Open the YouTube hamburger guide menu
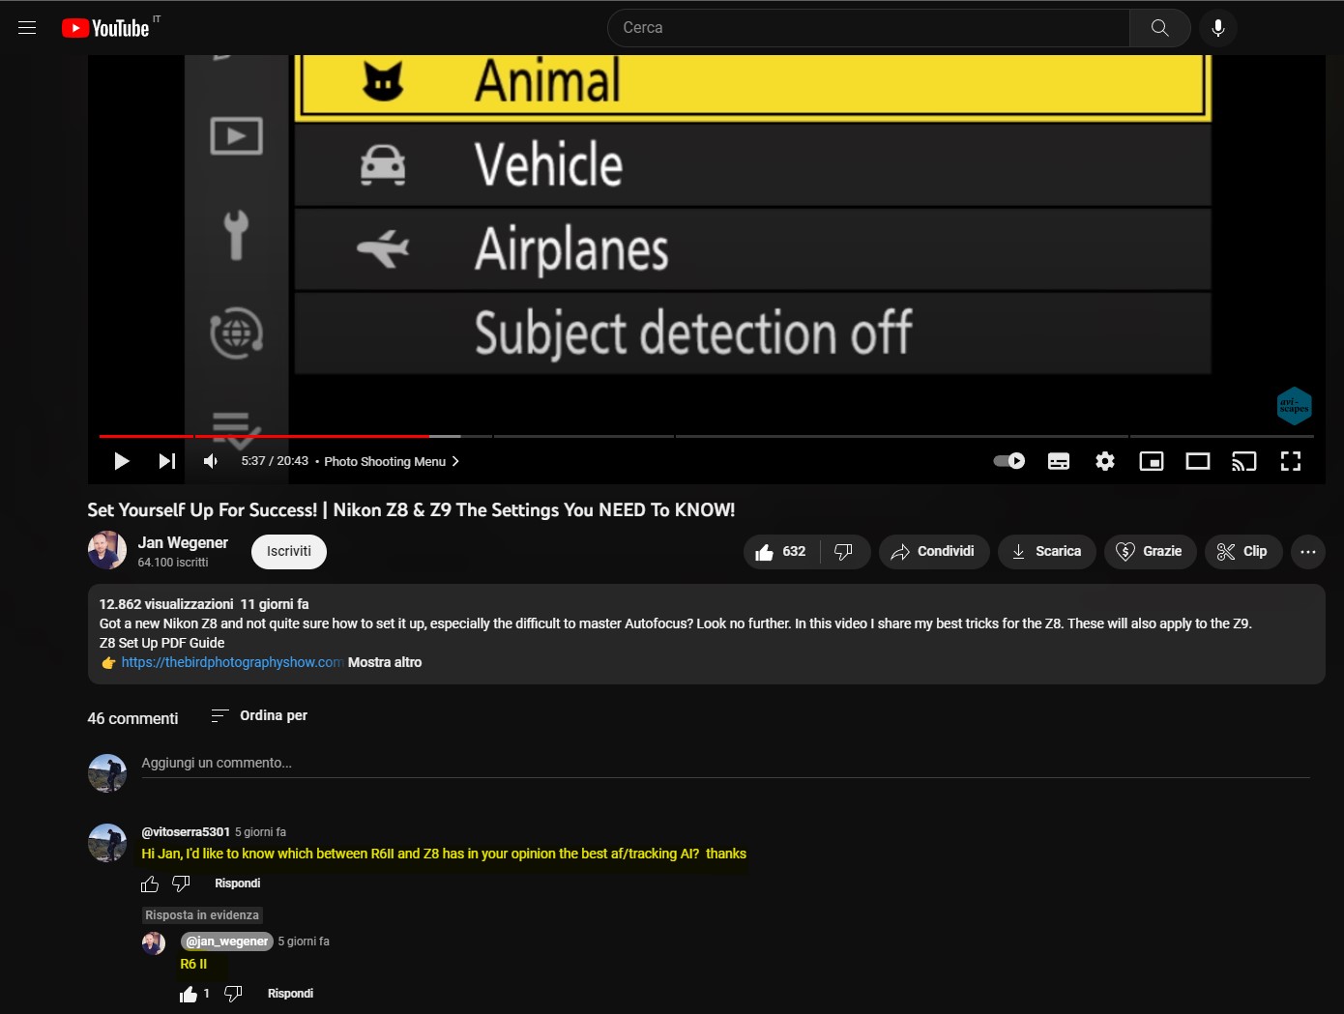 [27, 28]
